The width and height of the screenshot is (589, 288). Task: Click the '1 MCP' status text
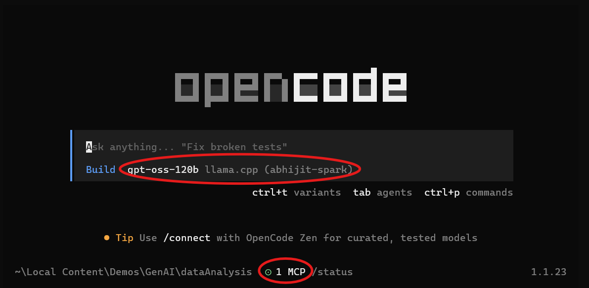pos(290,272)
